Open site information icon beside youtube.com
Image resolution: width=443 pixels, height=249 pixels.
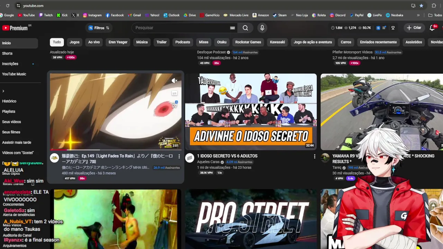[18, 6]
